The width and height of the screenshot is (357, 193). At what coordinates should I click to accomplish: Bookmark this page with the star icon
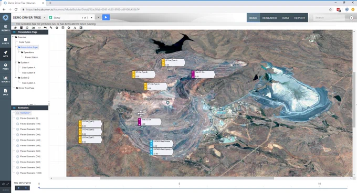pos(330,9)
